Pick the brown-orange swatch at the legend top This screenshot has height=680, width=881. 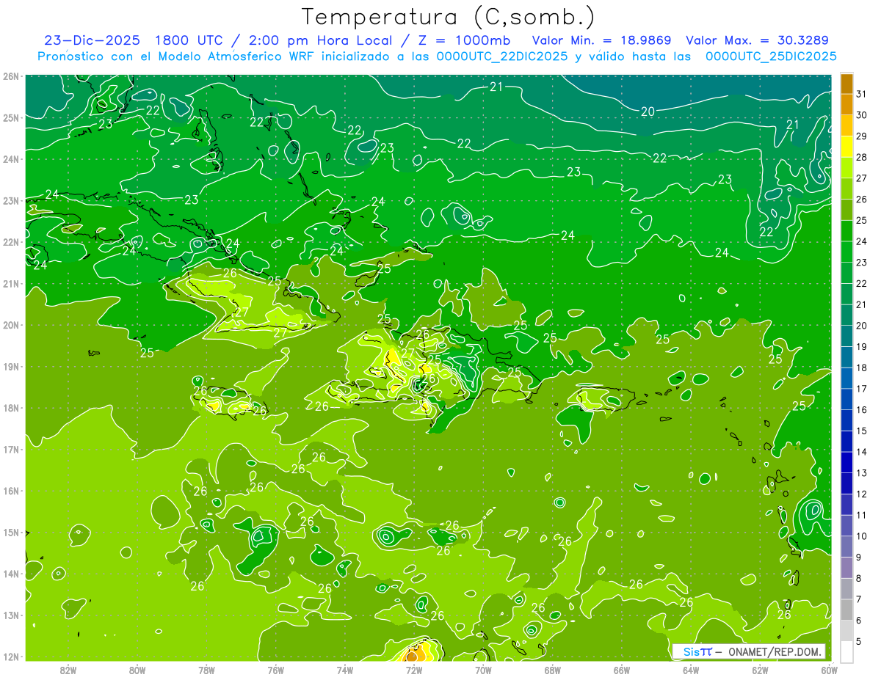[x=846, y=84]
